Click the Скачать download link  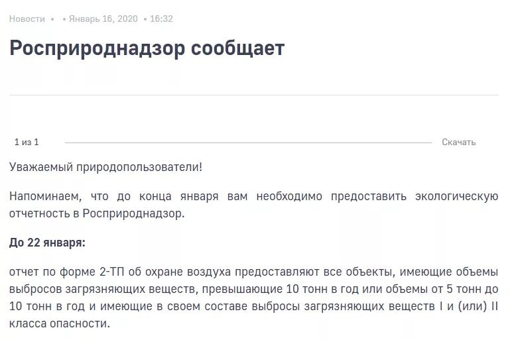459,142
